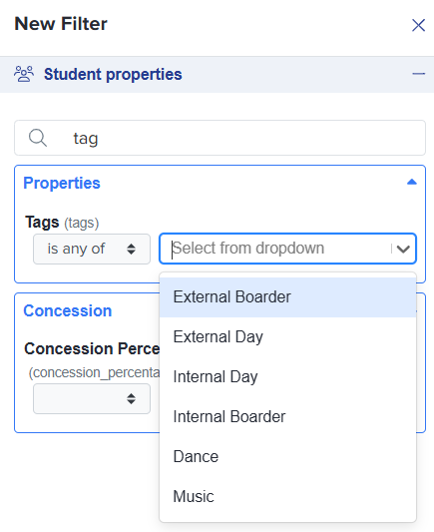Screen dimensions: 434x532
Task: Click the Student properties group icon
Action: pos(24,74)
